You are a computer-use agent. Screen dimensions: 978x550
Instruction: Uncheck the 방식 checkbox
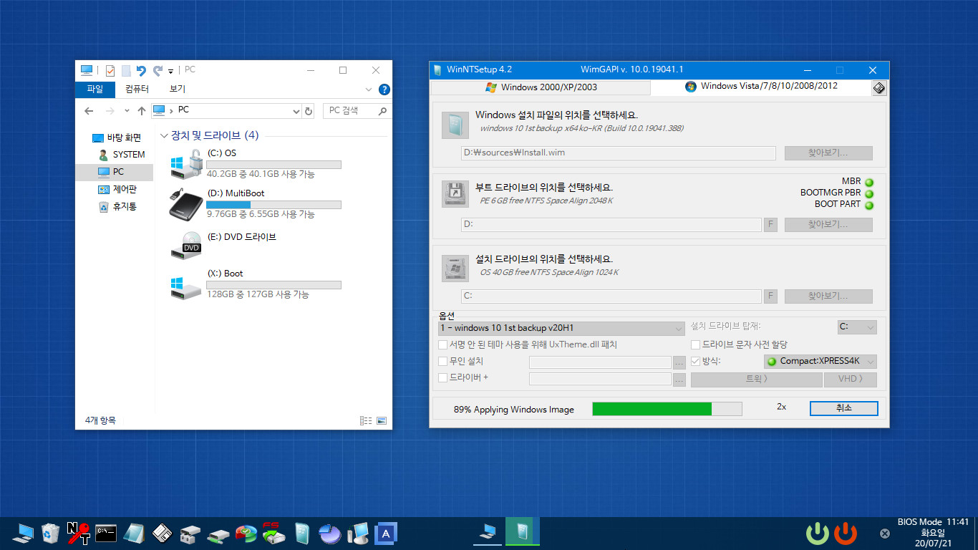pos(696,361)
